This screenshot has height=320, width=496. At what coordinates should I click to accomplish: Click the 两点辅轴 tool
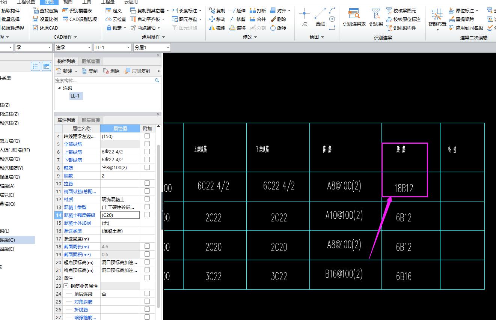click(145, 28)
